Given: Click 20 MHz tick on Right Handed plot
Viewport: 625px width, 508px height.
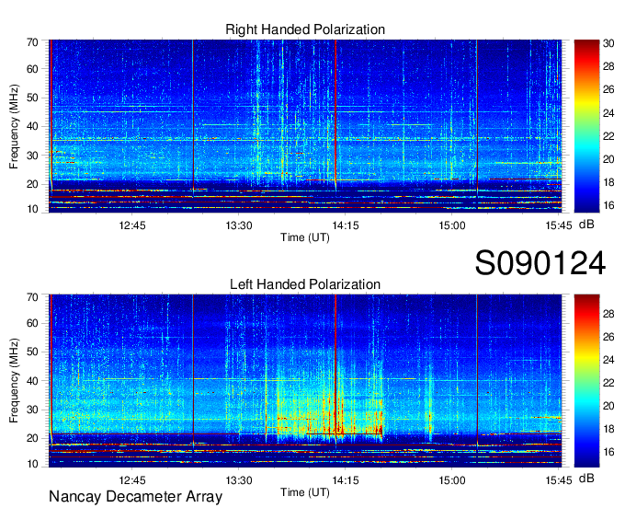Looking at the screenshot, I should tap(32, 184).
